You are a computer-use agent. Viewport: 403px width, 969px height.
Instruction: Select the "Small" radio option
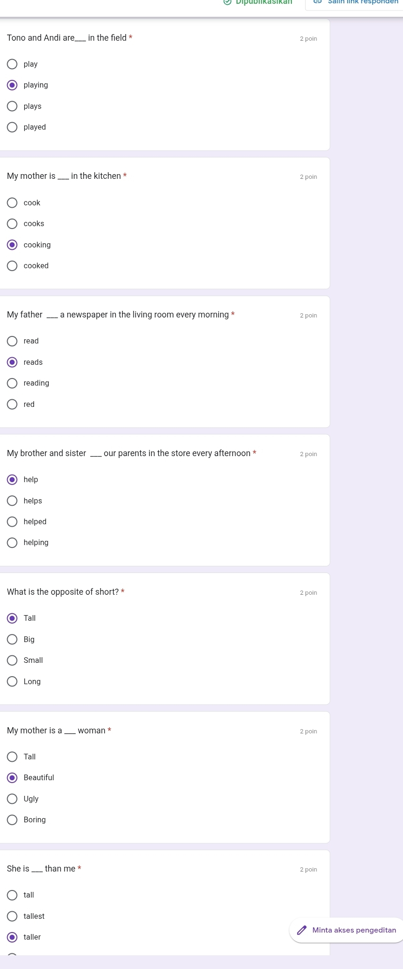coord(12,660)
